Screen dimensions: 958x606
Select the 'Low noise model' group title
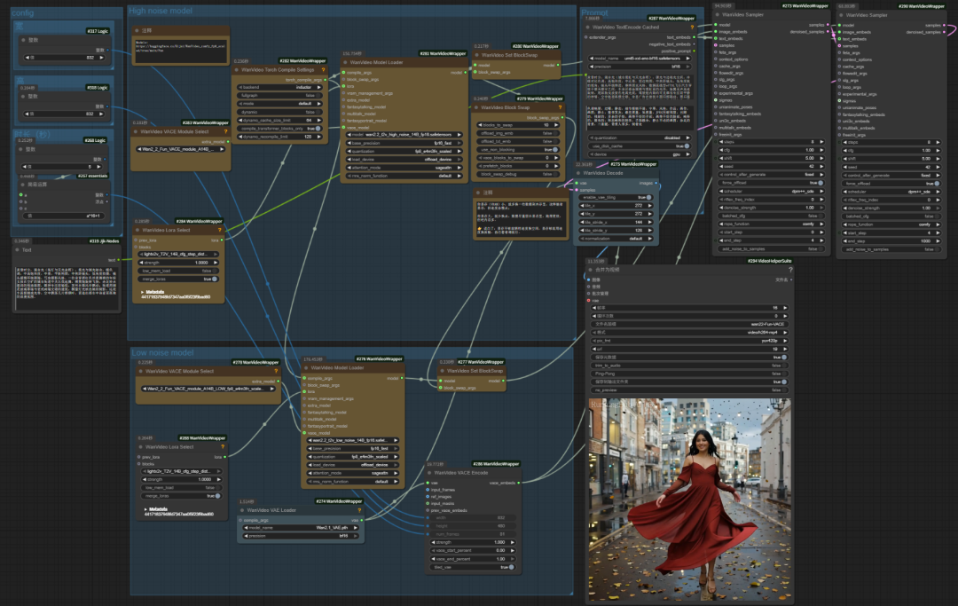[x=162, y=352]
